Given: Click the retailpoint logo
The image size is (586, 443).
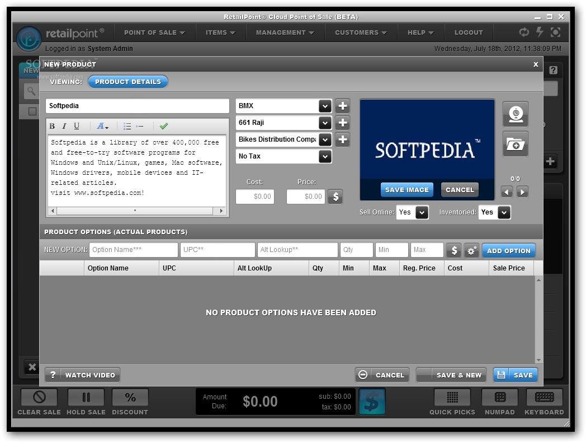Looking at the screenshot, I should coord(29,39).
